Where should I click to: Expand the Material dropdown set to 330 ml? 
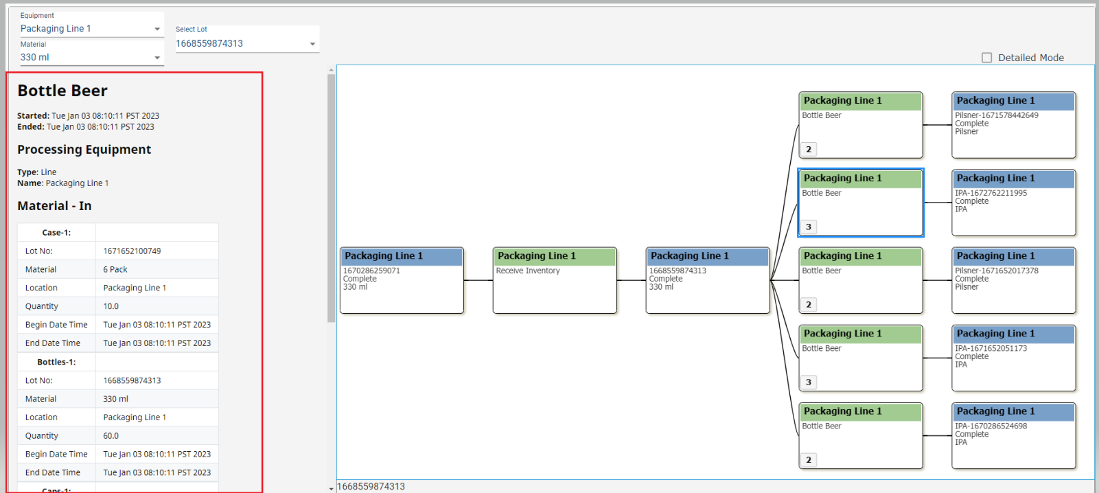[90, 58]
